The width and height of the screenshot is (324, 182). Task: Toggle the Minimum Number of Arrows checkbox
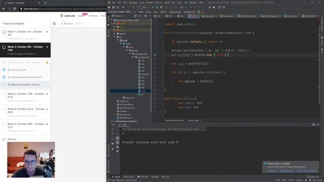4,84
